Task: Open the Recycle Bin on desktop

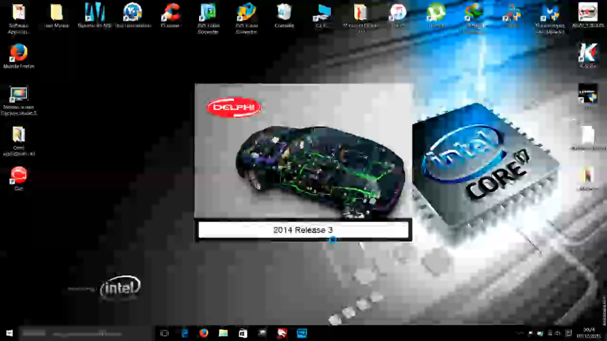Action: [284, 16]
